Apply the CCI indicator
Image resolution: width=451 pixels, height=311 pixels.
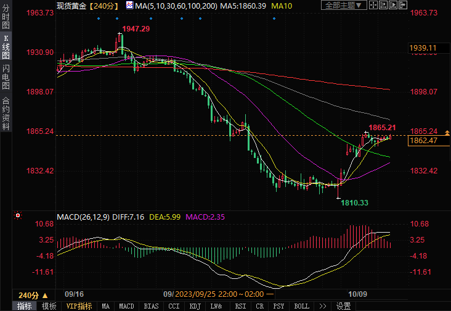pos(174,306)
